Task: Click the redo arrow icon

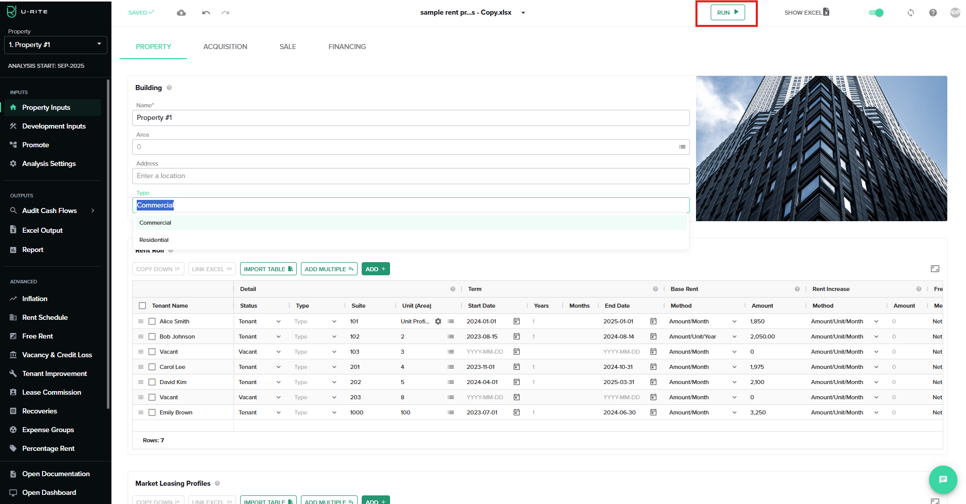Action: click(x=225, y=13)
